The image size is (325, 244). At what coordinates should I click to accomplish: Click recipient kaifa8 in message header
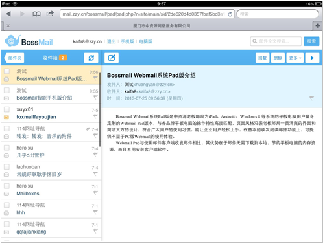(130, 91)
